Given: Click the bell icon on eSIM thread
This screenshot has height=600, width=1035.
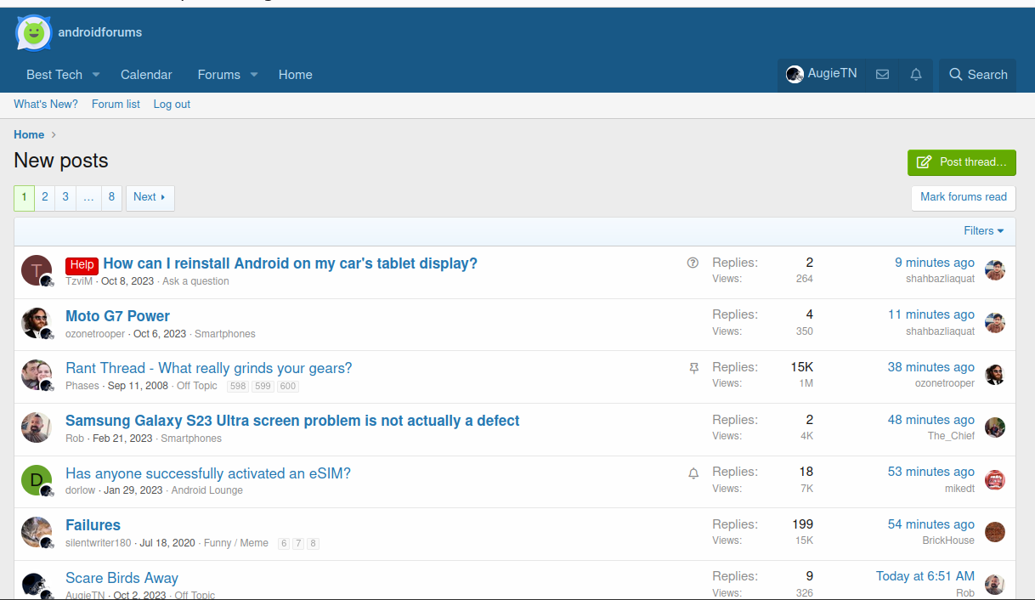Looking at the screenshot, I should pos(693,473).
